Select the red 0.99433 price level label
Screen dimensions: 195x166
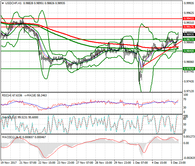click(188, 18)
